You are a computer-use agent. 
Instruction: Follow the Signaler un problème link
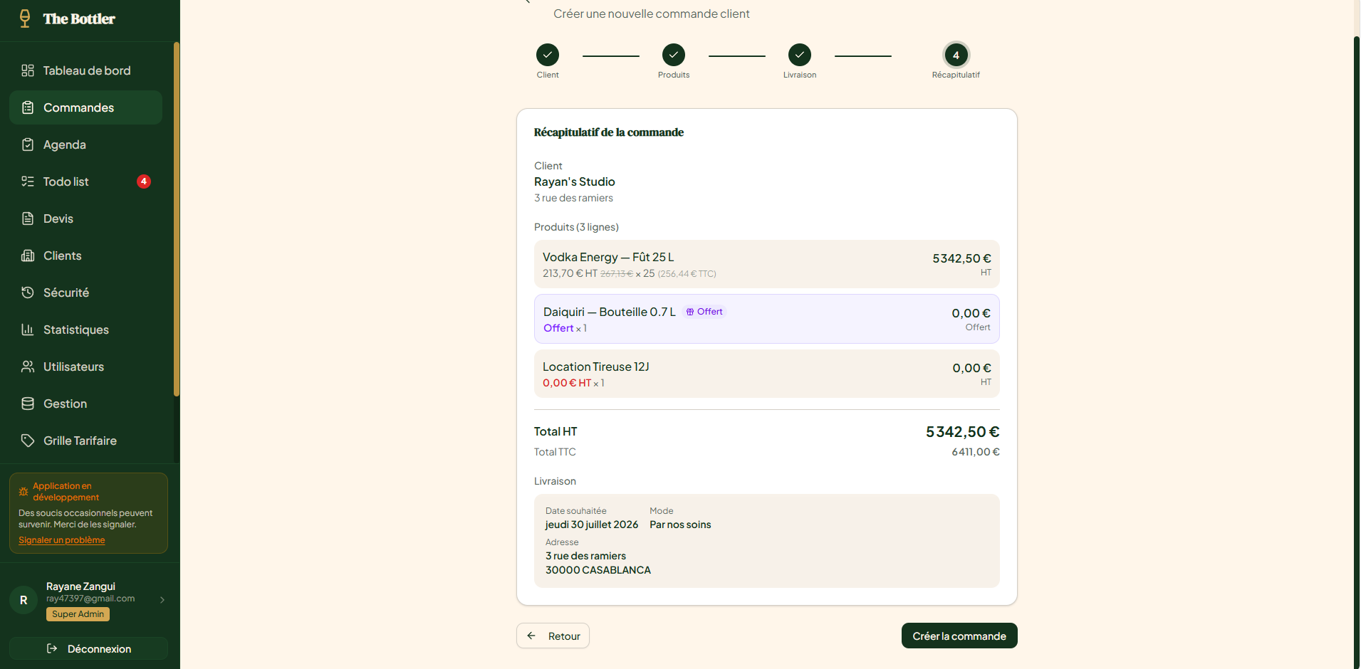(62, 540)
